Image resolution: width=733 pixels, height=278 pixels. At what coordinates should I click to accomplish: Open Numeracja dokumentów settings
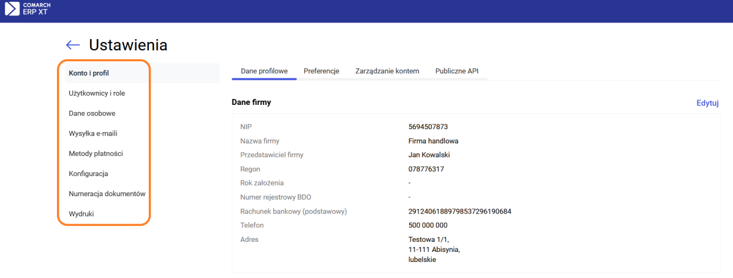107,194
